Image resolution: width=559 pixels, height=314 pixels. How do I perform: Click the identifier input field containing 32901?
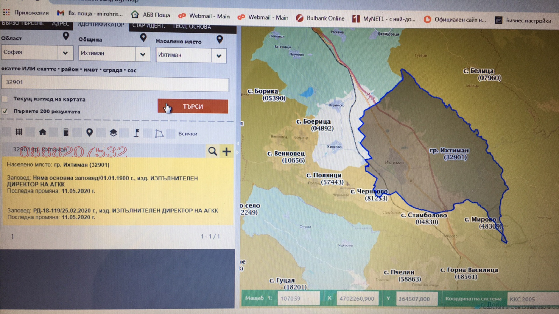click(115, 83)
